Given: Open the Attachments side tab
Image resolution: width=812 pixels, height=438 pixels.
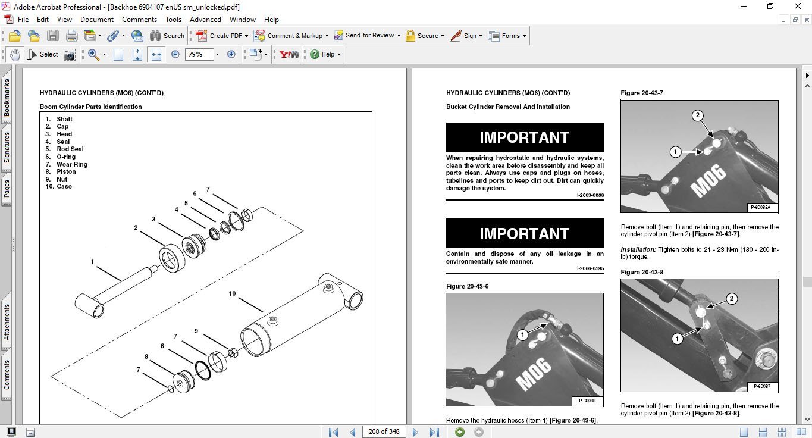Looking at the screenshot, I should click(x=7, y=322).
